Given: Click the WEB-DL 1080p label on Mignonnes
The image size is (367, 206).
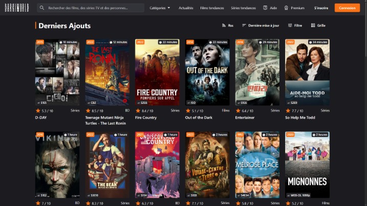Looking at the screenshot, I should click(298, 195).
